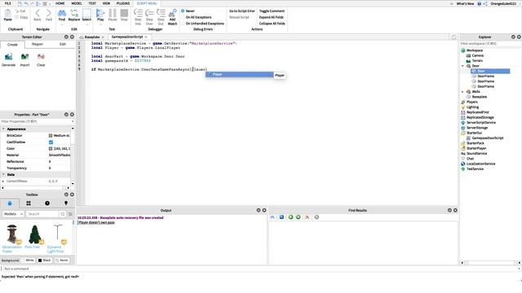Click Toolbox Search input field
Screen dimensions: 522x293
tap(42, 214)
